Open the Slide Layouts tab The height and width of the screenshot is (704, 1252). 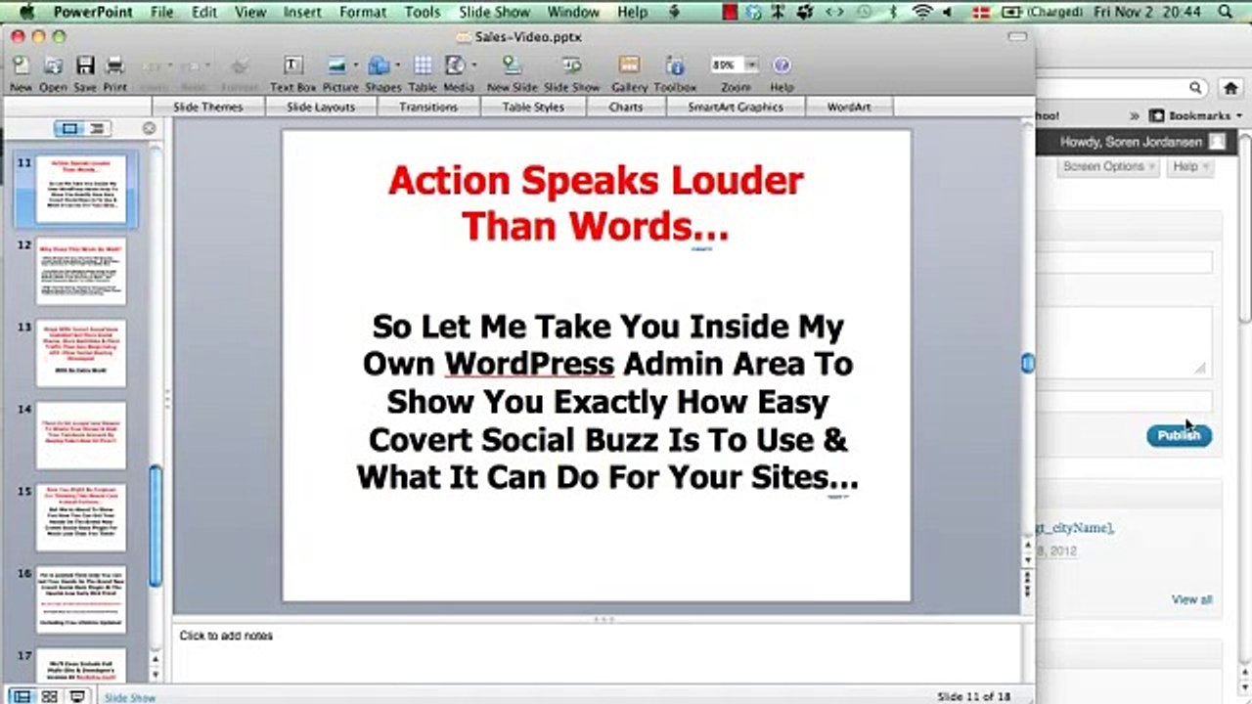pyautogui.click(x=321, y=107)
